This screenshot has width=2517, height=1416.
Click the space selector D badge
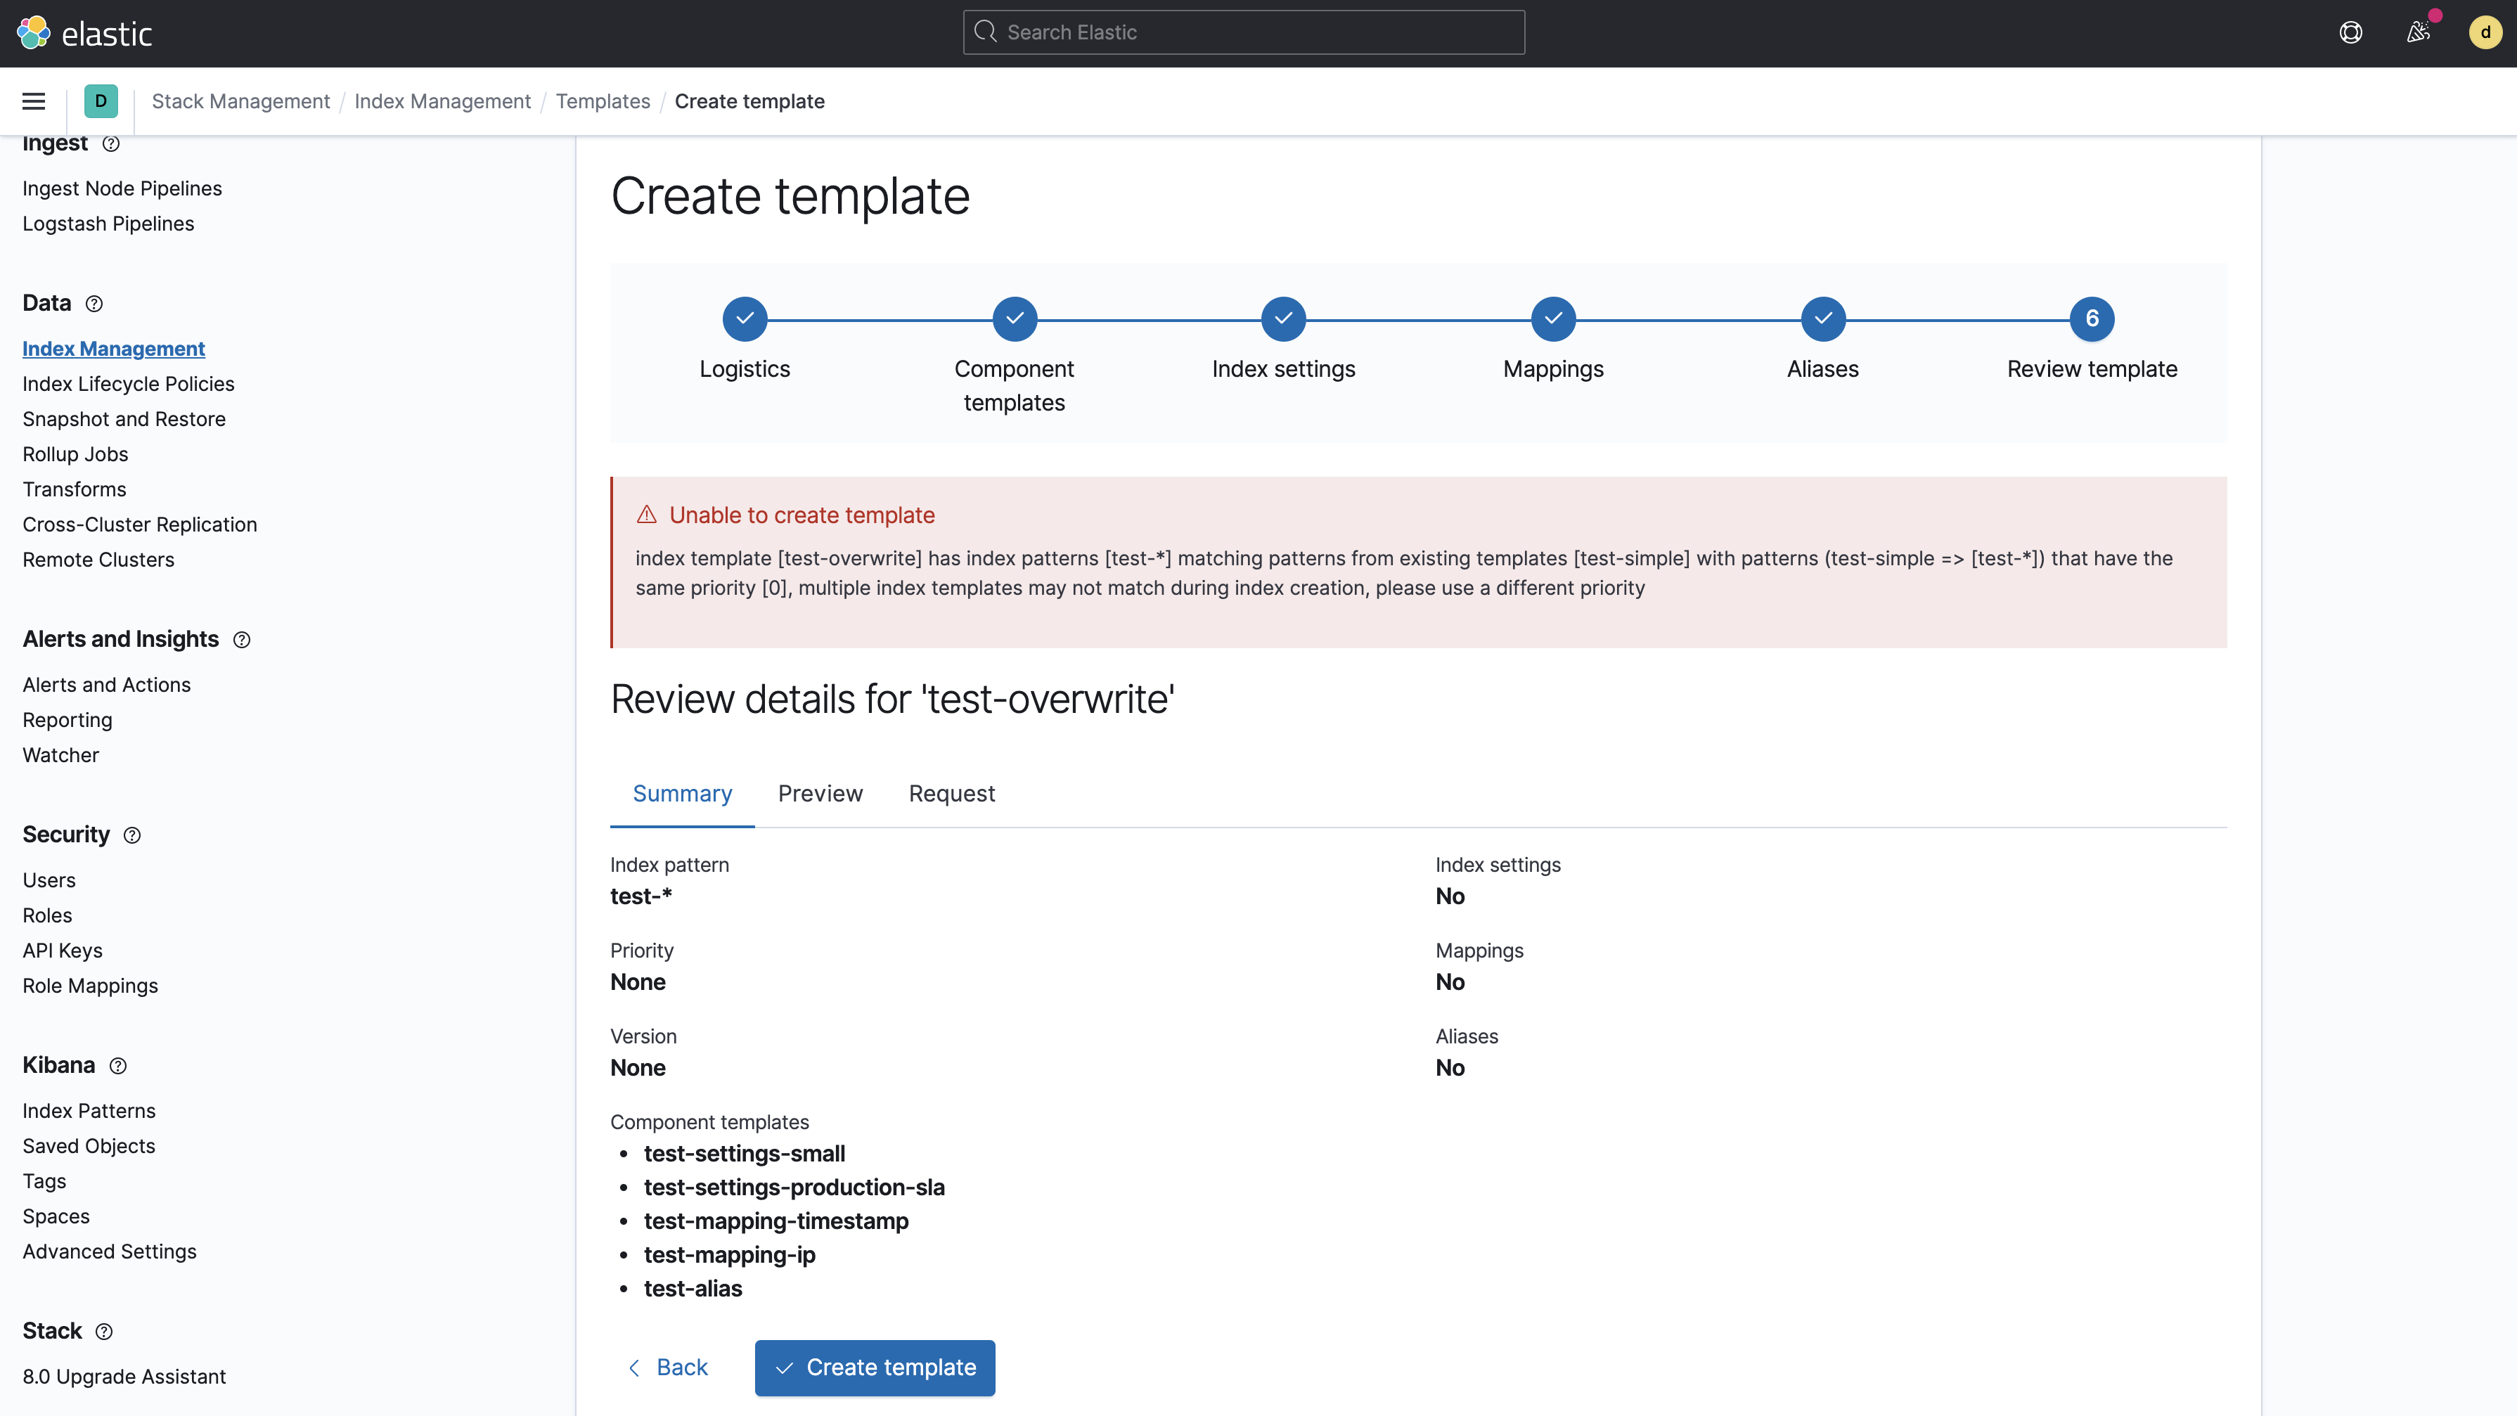[x=101, y=102]
